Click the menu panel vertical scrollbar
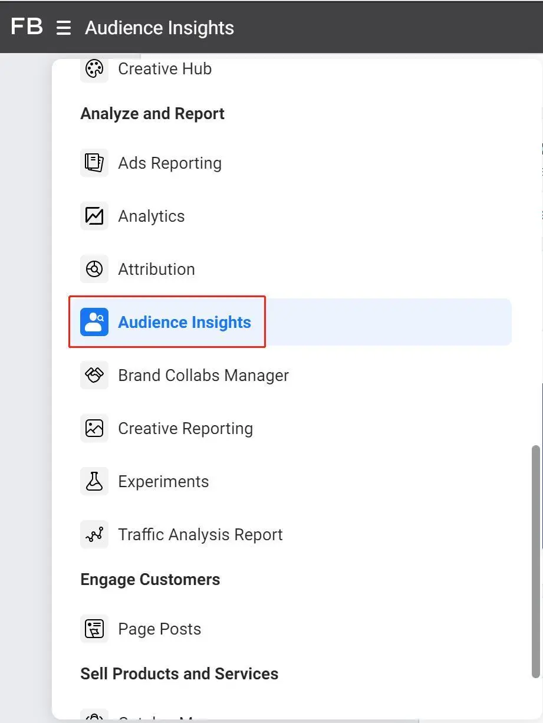The height and width of the screenshot is (723, 543). point(535,560)
